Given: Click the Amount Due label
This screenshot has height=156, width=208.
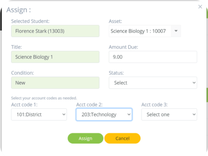Looking at the screenshot, I should coord(123,47).
